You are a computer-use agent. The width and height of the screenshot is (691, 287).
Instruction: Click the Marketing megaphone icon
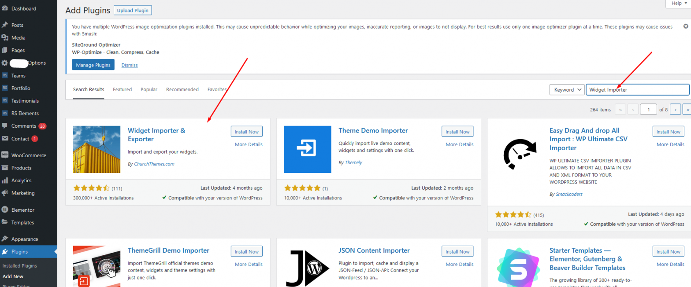coord(5,193)
